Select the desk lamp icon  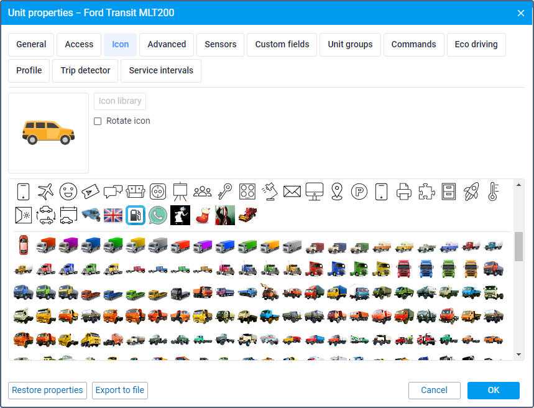[270, 191]
